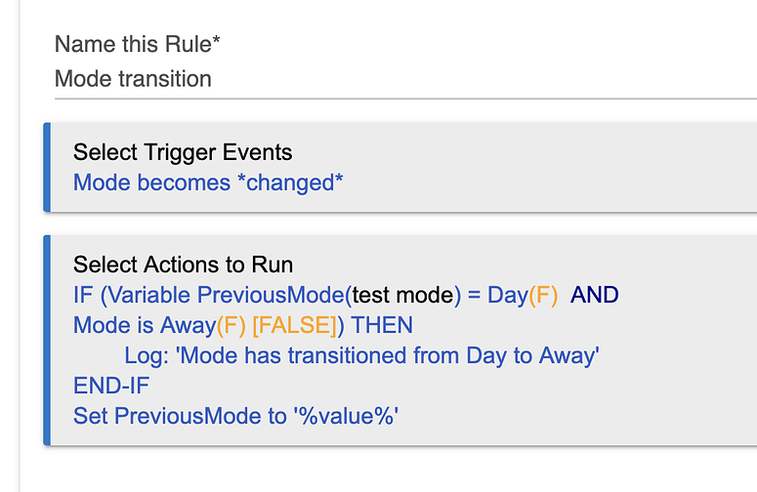
Task: Click the blue bar beside Trigger Events
Action: click(47, 167)
